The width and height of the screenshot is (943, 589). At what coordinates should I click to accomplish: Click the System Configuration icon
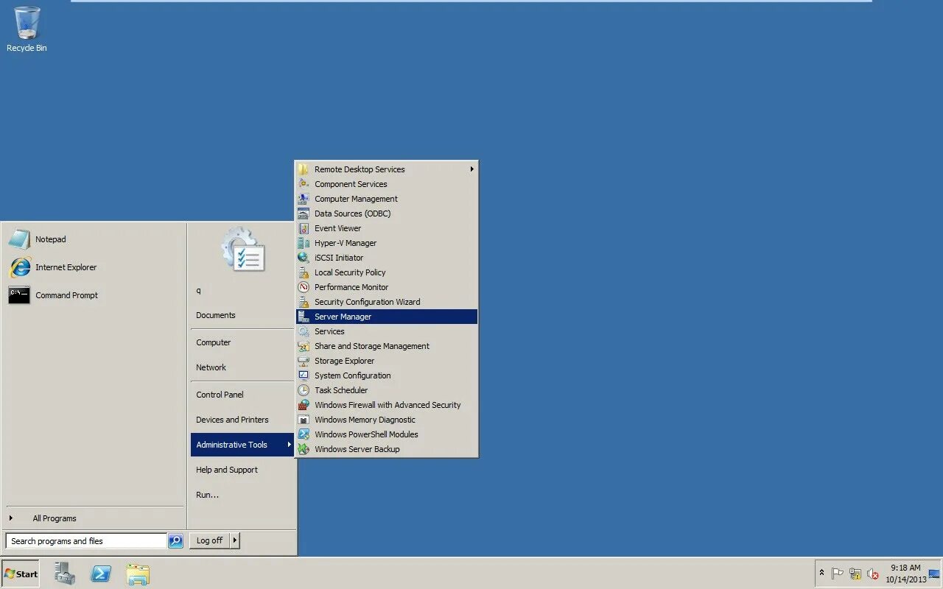pyautogui.click(x=304, y=375)
